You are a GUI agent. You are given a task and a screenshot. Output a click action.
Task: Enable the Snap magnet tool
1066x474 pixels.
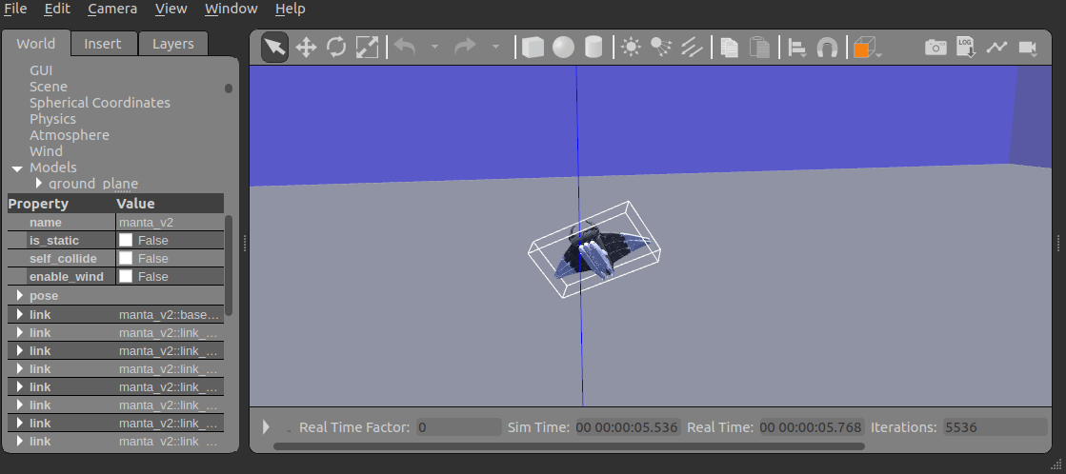tap(827, 48)
